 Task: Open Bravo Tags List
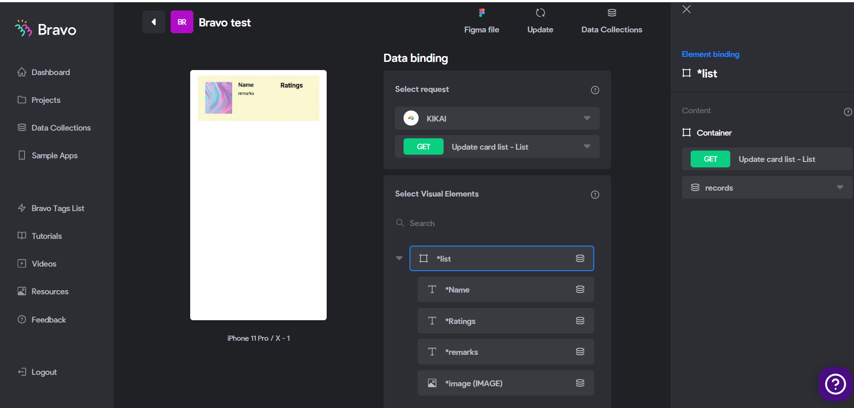coord(51,208)
